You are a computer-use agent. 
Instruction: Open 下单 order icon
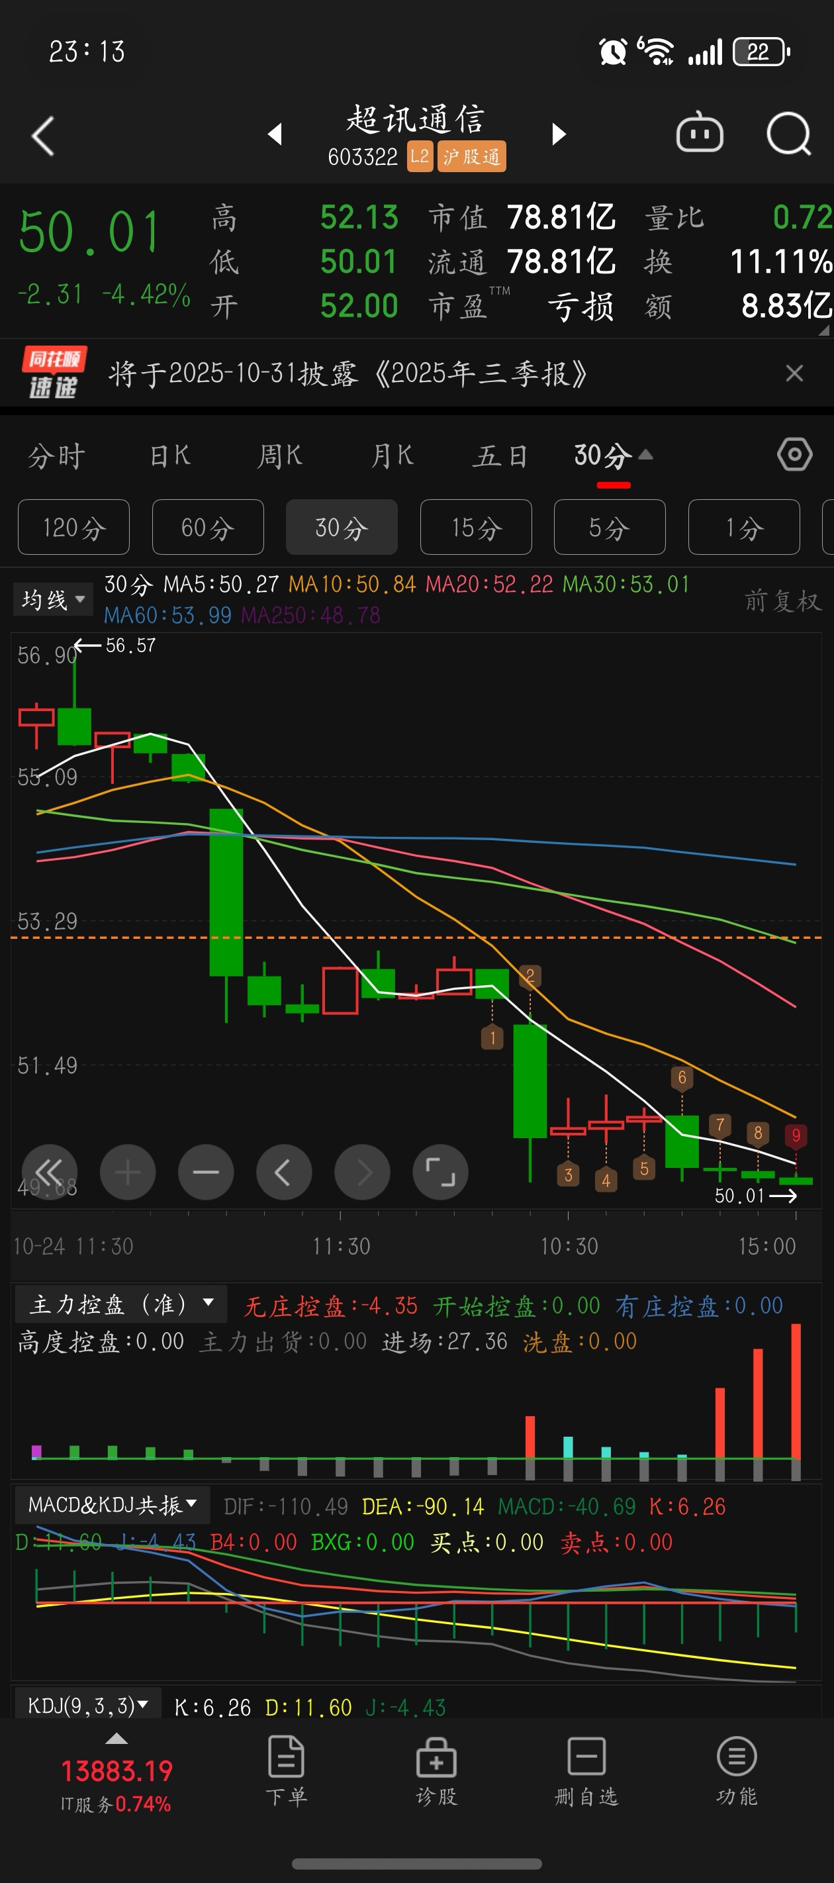pos(286,1771)
